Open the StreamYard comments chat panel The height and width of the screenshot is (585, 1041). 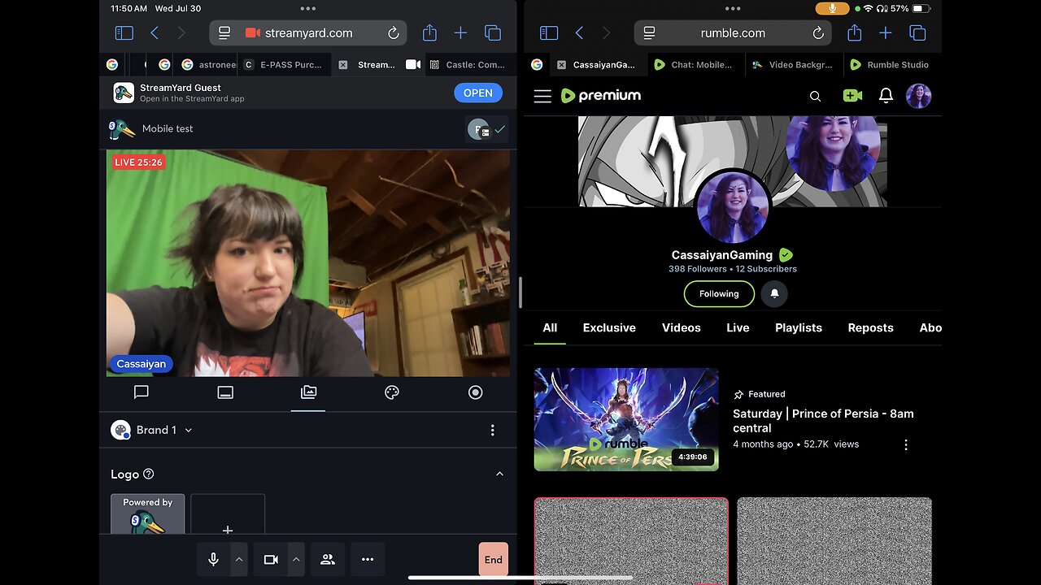(x=141, y=392)
